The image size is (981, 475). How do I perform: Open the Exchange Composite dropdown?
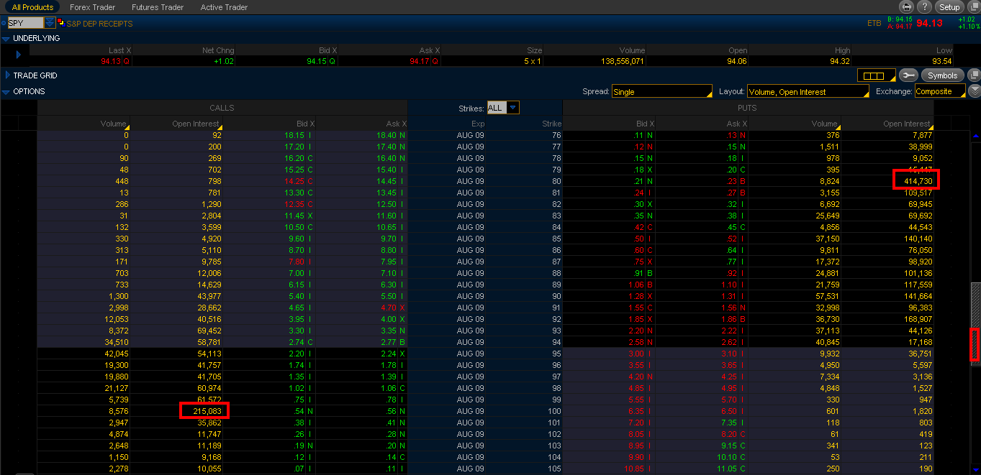(x=939, y=92)
